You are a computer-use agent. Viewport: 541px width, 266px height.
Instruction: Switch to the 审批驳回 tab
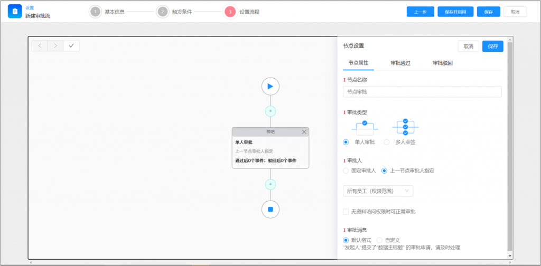click(442, 63)
